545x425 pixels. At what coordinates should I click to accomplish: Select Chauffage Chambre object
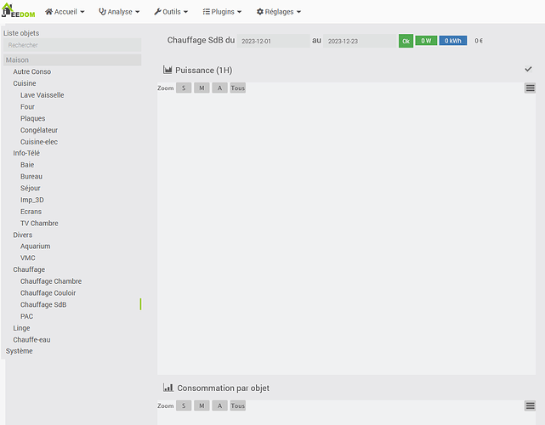[51, 281]
